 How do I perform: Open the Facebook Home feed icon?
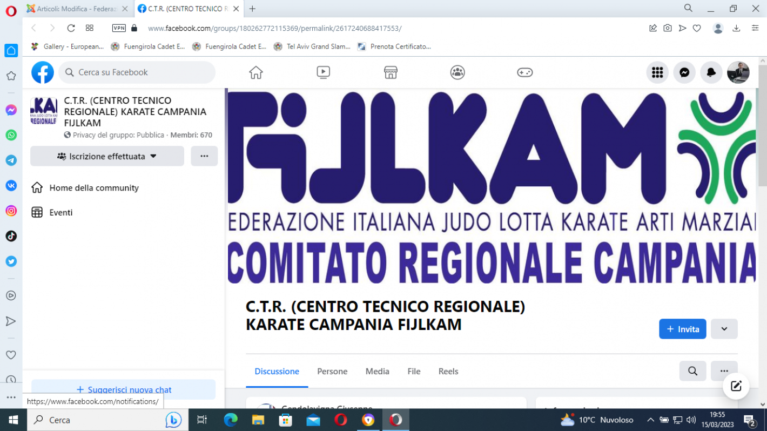256,72
